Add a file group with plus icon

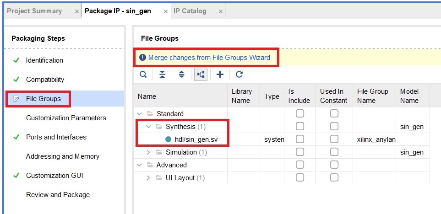(220, 75)
